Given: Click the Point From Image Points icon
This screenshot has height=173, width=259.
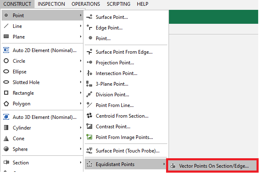Looking at the screenshot, I should coord(90,137).
